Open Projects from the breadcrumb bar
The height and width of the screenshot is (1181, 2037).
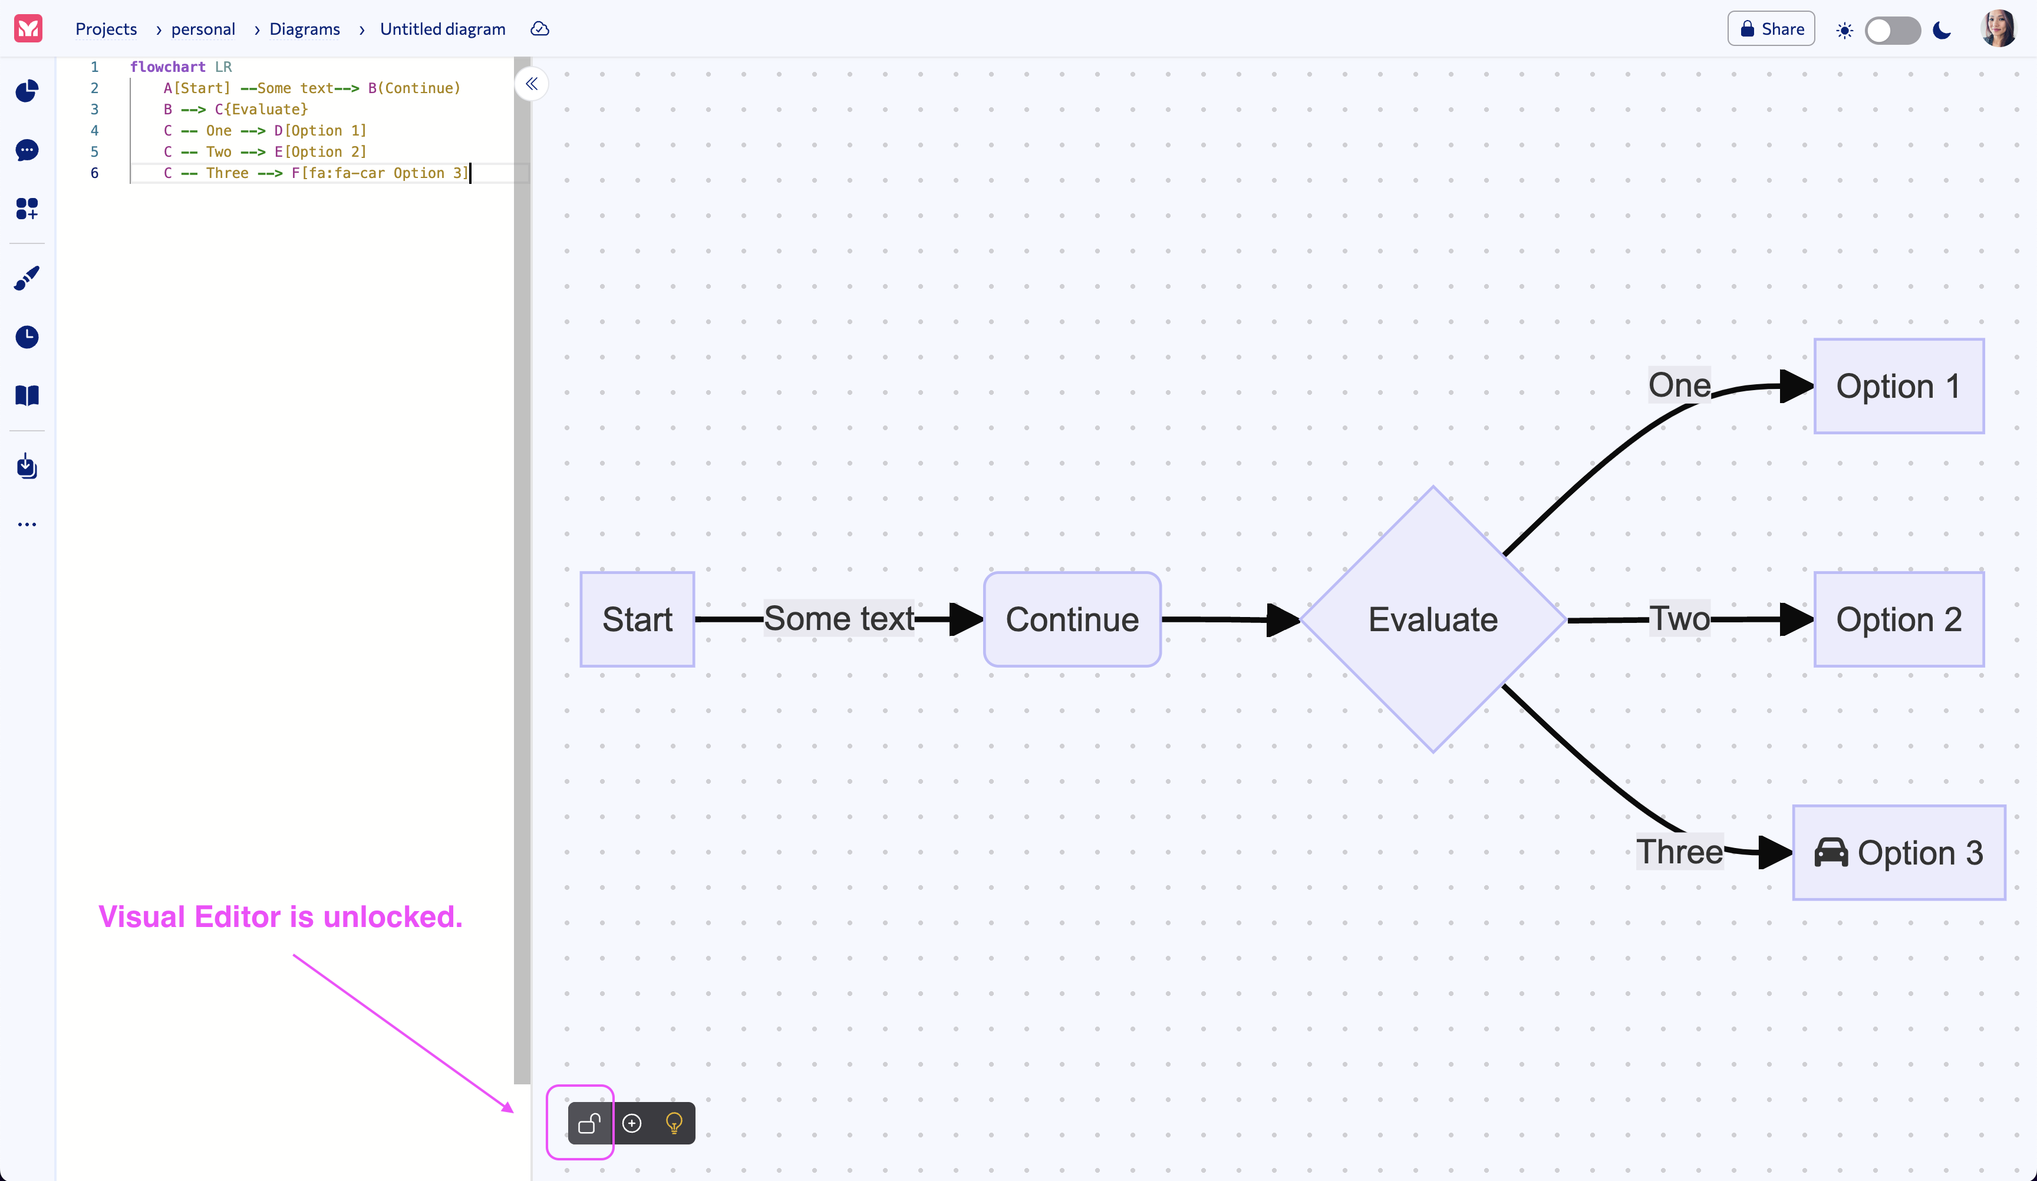coord(106,29)
